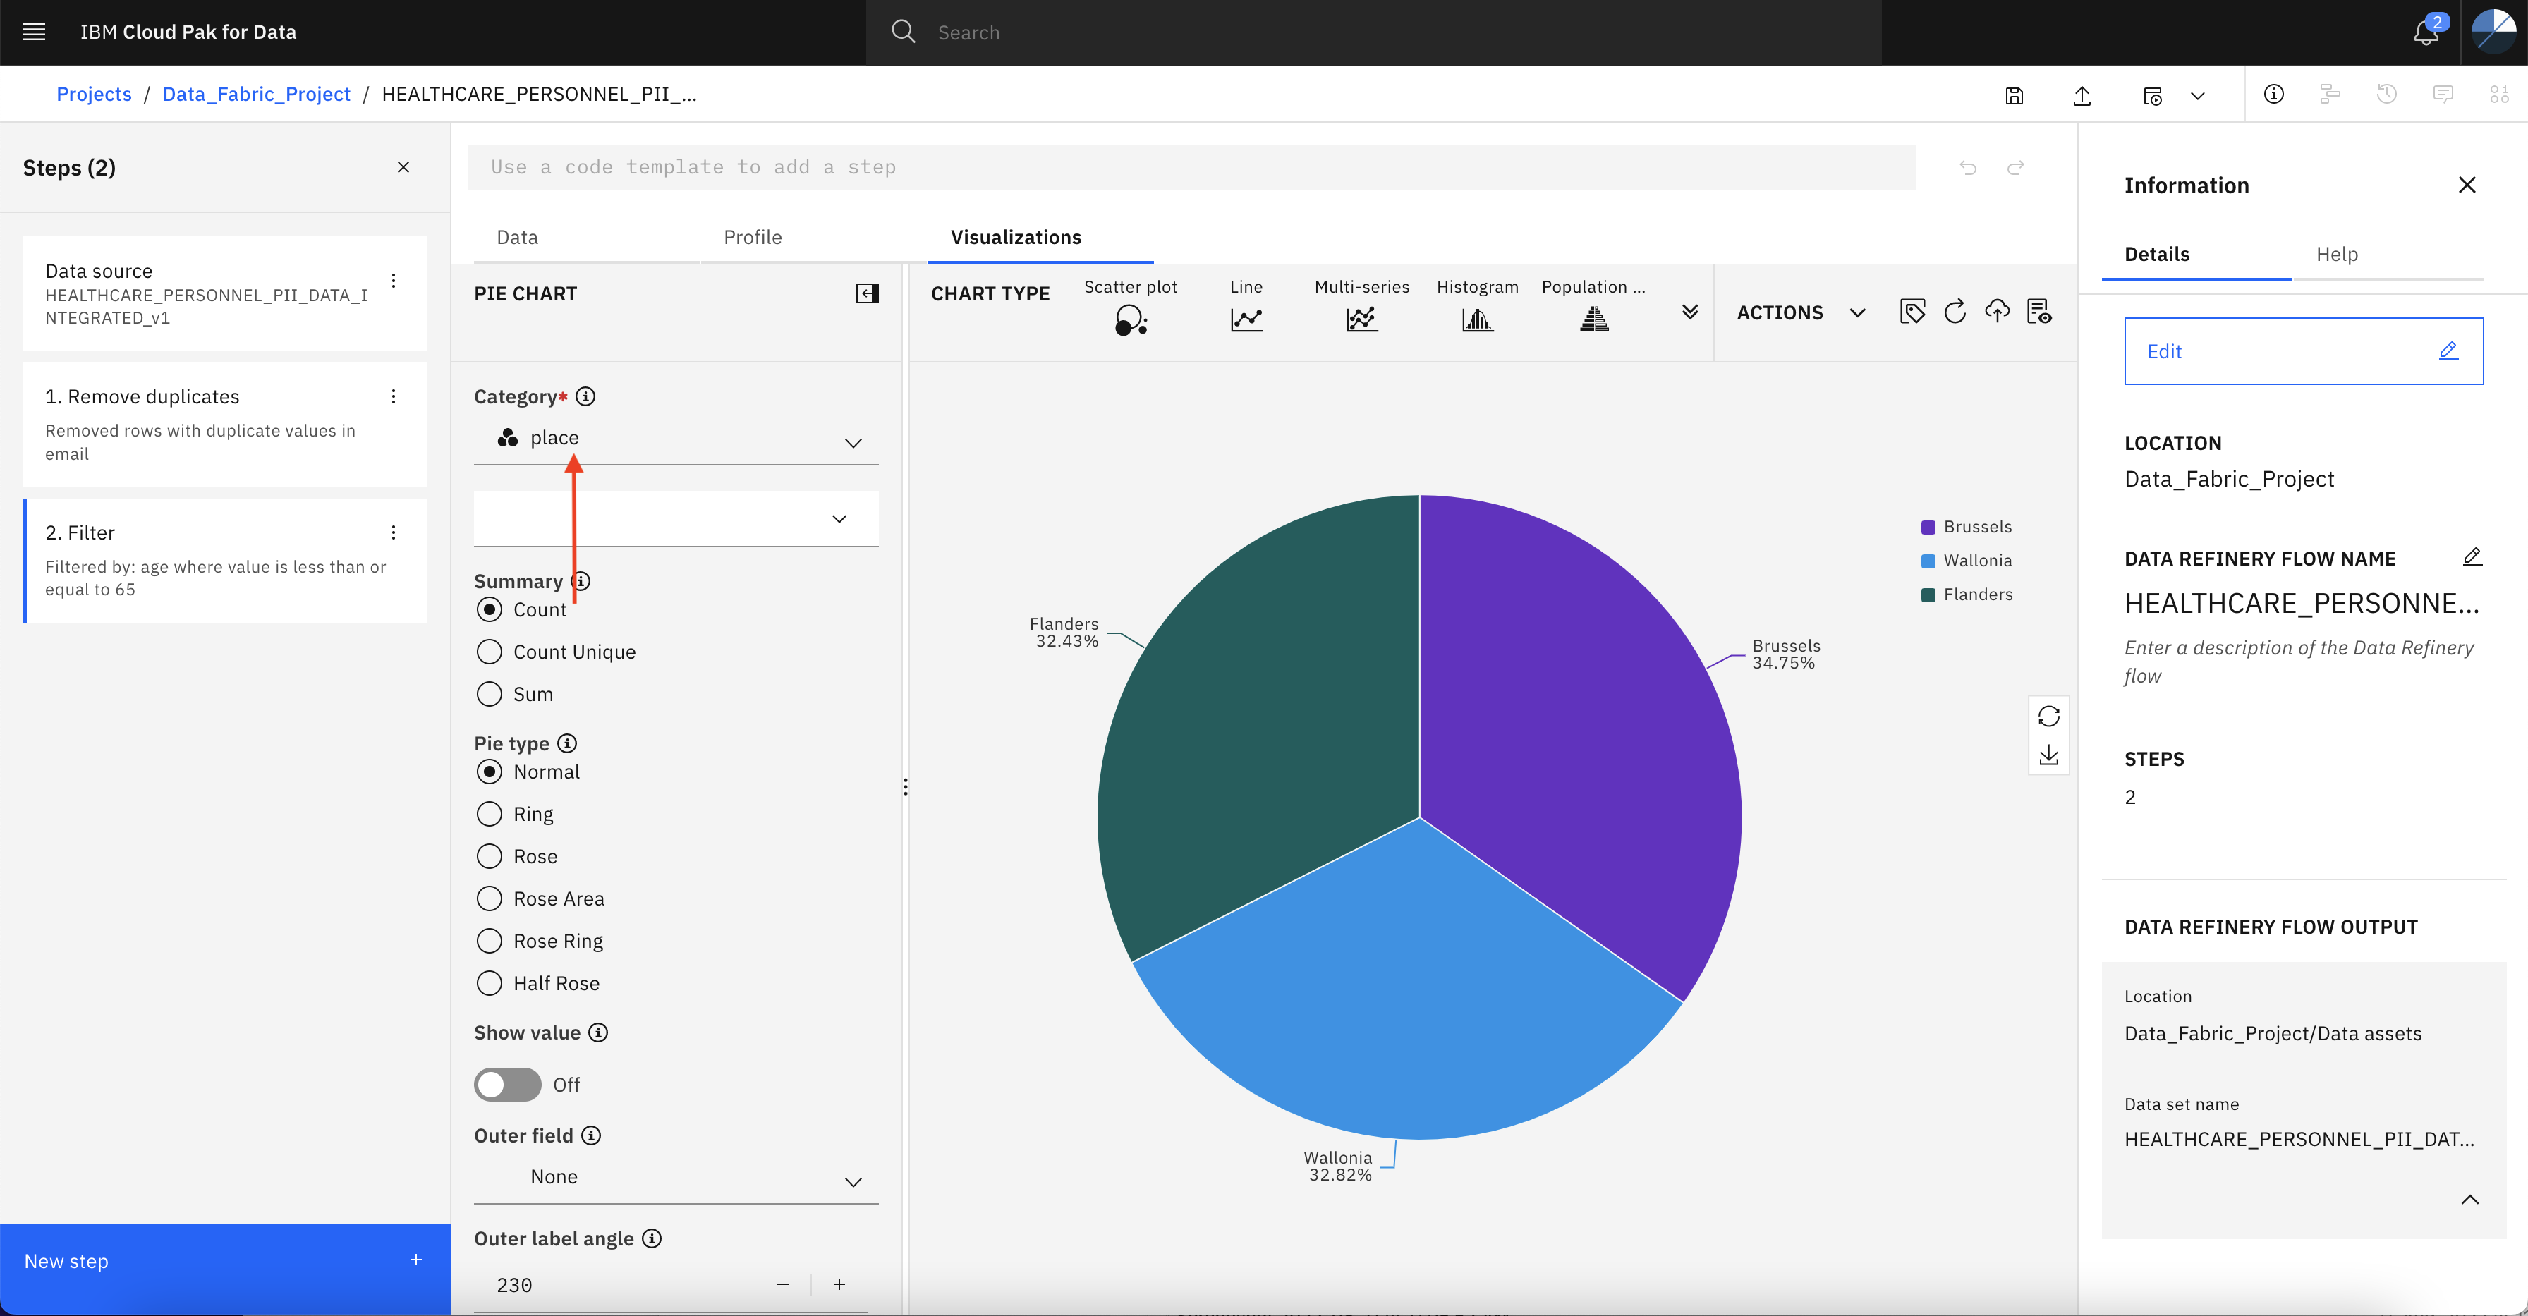This screenshot has height=1316, width=2528.
Task: Open Data source overflow menu
Action: pyautogui.click(x=394, y=281)
